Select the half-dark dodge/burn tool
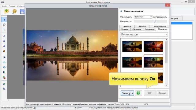Screen dimensions: 196x110 point(4,57)
